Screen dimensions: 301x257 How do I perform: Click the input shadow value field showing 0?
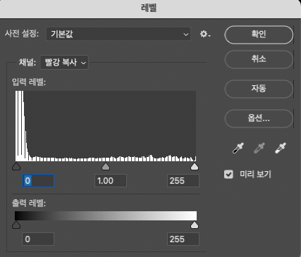point(38,181)
